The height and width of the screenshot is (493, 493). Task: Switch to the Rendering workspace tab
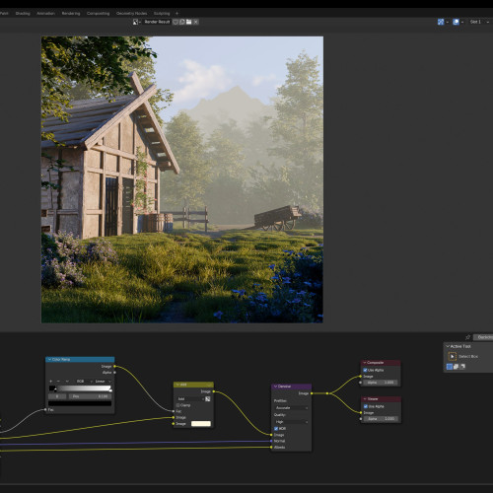click(x=71, y=14)
